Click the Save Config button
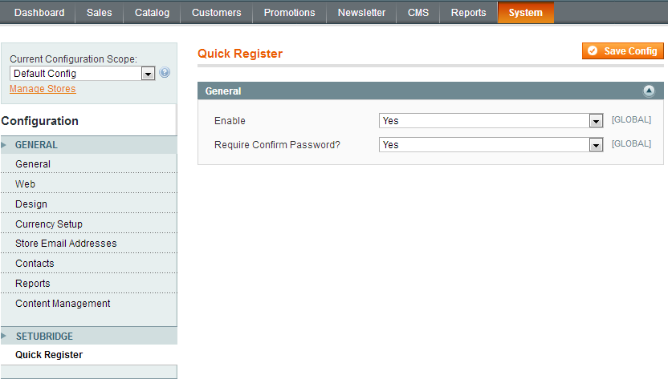 (623, 51)
